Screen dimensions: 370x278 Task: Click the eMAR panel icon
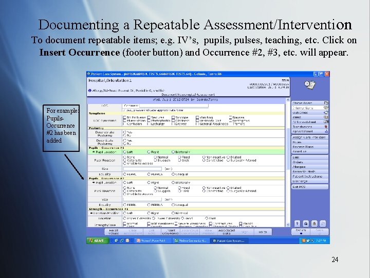click(326, 117)
